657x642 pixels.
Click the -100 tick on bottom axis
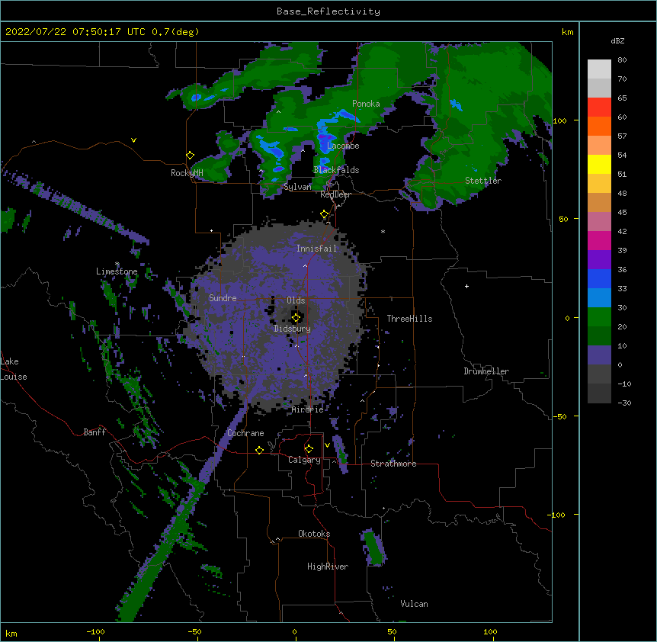pos(95,631)
